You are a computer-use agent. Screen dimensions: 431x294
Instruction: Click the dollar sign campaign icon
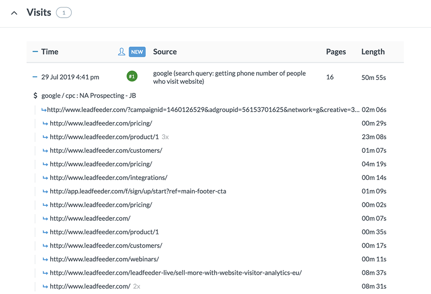click(x=35, y=96)
